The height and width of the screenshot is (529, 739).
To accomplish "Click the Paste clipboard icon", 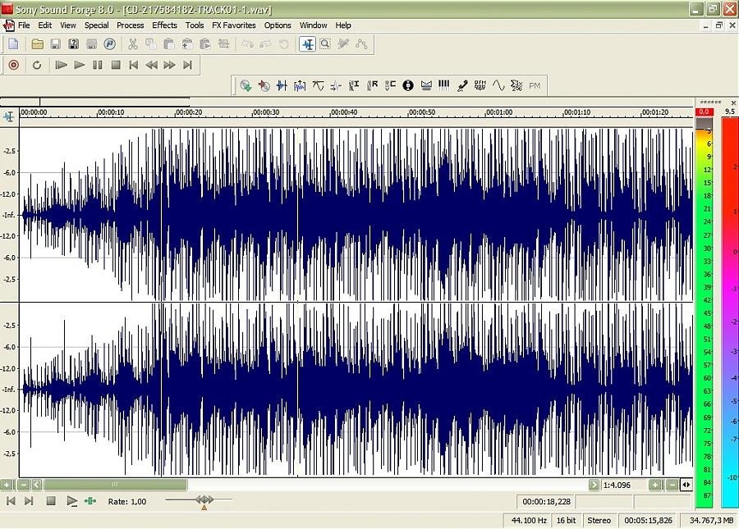I will 168,44.
